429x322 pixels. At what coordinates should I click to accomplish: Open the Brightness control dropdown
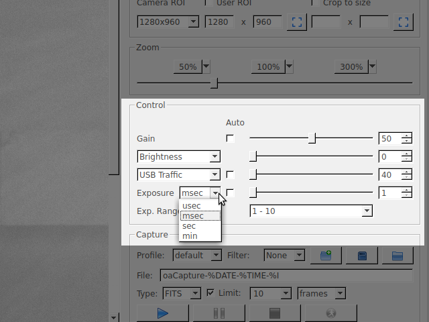pos(179,156)
